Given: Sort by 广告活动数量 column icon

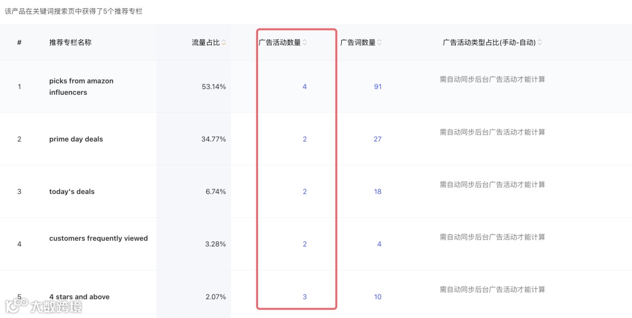Looking at the screenshot, I should tap(304, 43).
